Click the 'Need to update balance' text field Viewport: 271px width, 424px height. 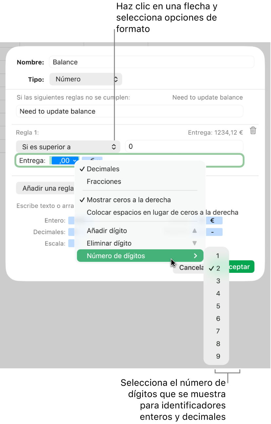tap(130, 111)
